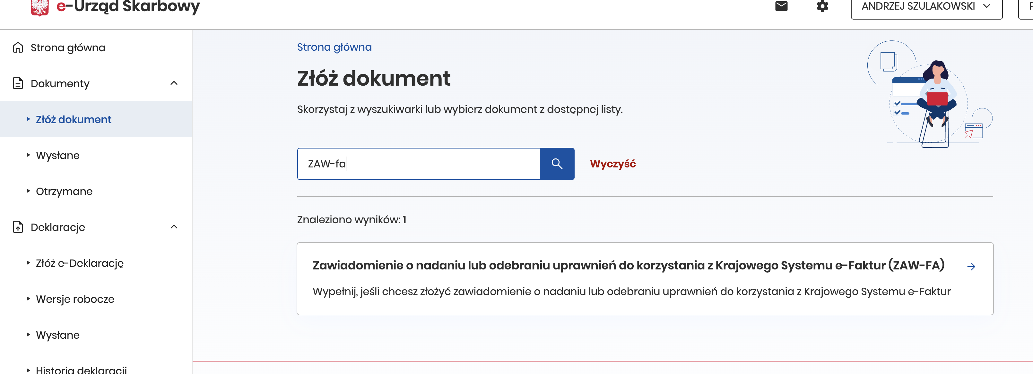Image resolution: width=1033 pixels, height=374 pixels.
Task: Open Wysłane under Deklaracje
Action: coord(58,335)
